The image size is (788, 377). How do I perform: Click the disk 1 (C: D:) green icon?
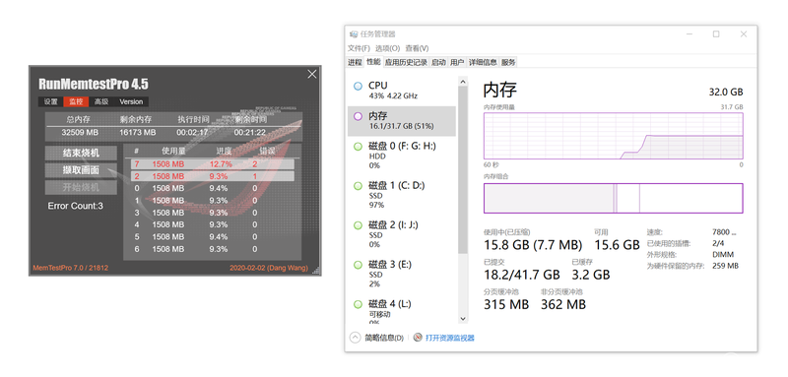click(358, 186)
